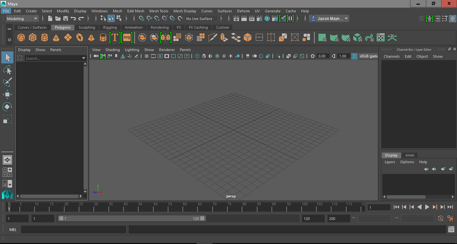Create a polygon torus from the shelf

[79, 37]
